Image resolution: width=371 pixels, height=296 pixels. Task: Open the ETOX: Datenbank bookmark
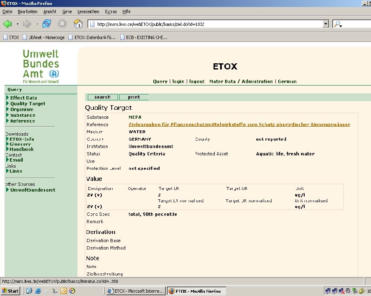click(92, 37)
